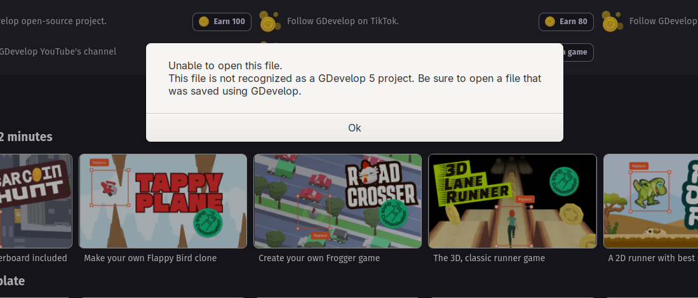698x298 pixels.
Task: Click Replace tag above the green dinosaur
Action: [x=639, y=166]
